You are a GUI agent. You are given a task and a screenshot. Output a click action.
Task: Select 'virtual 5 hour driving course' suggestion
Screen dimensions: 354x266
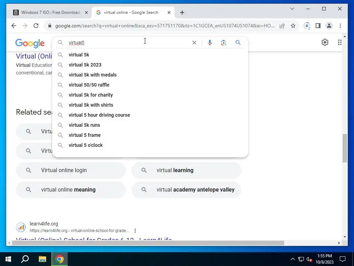click(x=150, y=115)
